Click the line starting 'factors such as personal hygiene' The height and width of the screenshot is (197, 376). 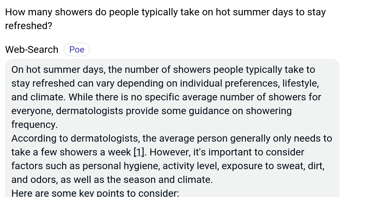(x=168, y=166)
